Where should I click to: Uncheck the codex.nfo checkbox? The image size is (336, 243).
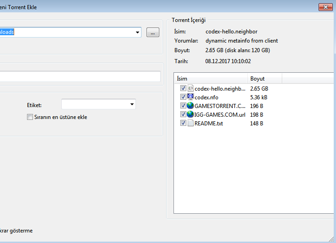coord(183,97)
